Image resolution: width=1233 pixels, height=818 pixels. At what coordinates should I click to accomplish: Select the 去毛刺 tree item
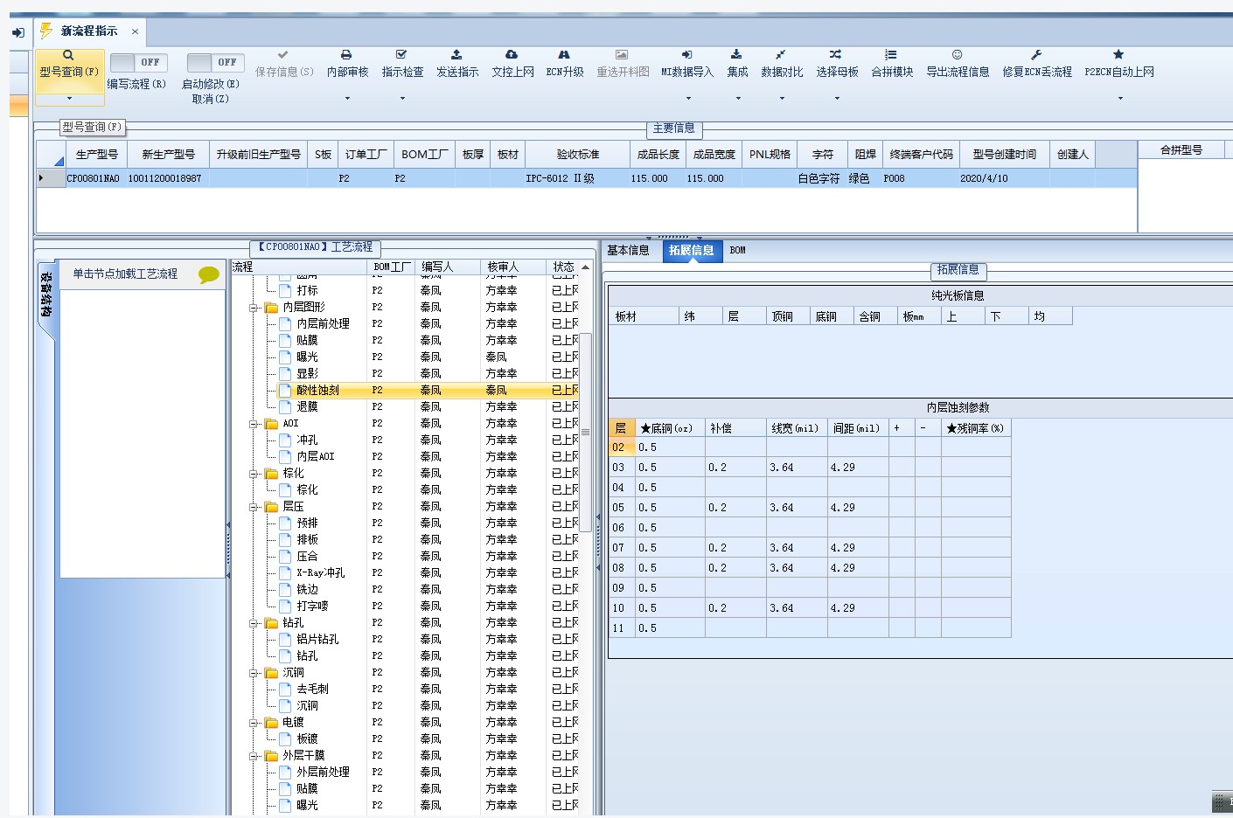click(312, 689)
